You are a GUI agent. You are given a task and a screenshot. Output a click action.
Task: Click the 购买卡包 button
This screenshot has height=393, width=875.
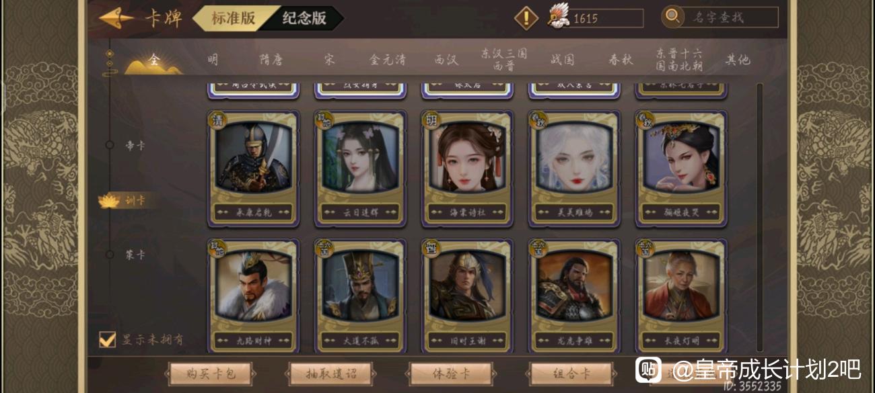coord(211,374)
